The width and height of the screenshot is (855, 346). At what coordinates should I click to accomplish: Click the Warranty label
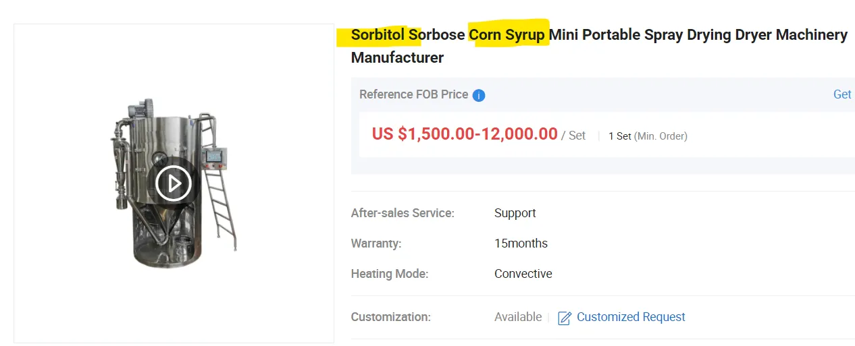(x=375, y=243)
